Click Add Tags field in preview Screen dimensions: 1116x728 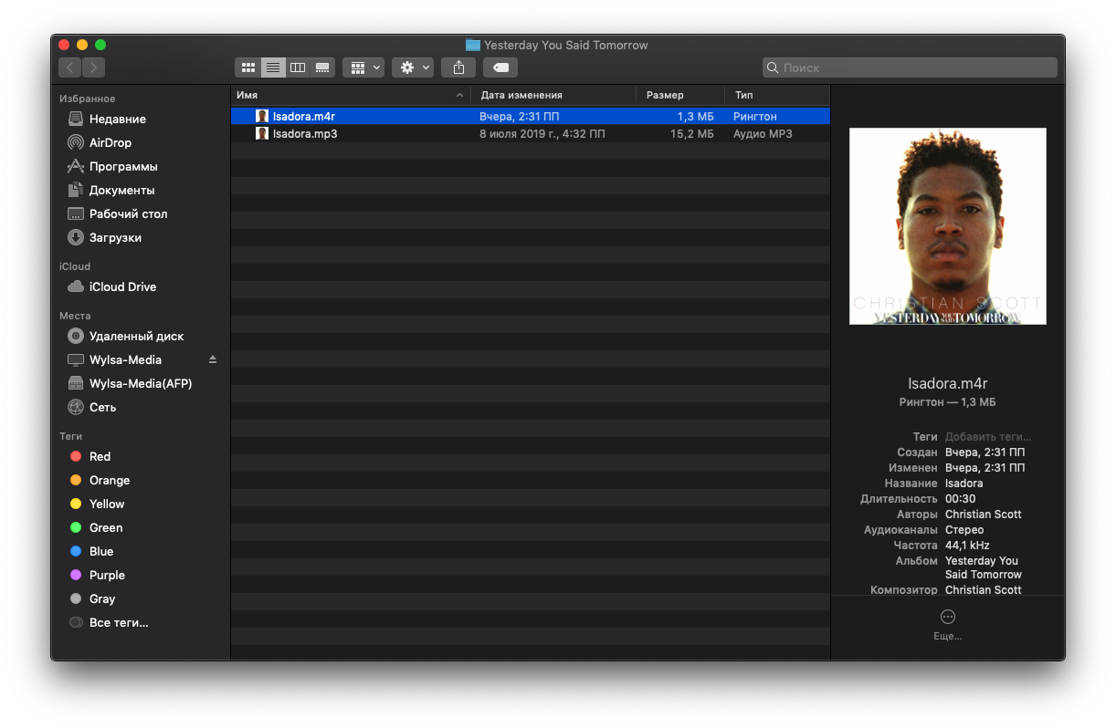[987, 437]
